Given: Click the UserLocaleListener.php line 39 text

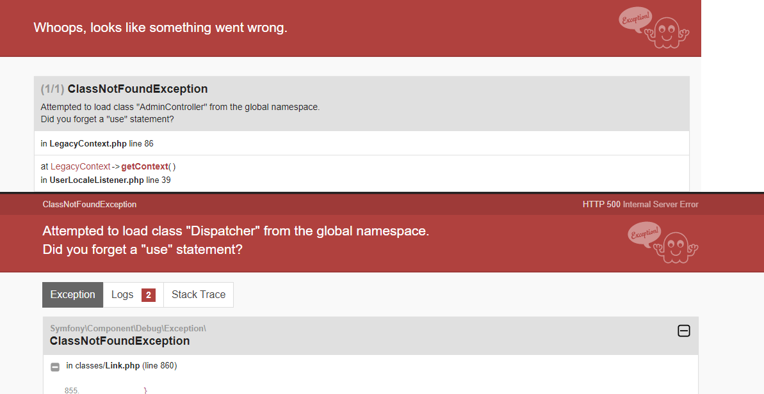Looking at the screenshot, I should [106, 180].
